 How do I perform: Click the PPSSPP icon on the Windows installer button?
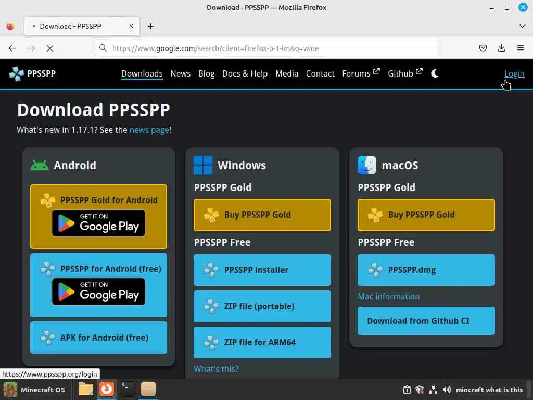pos(211,270)
